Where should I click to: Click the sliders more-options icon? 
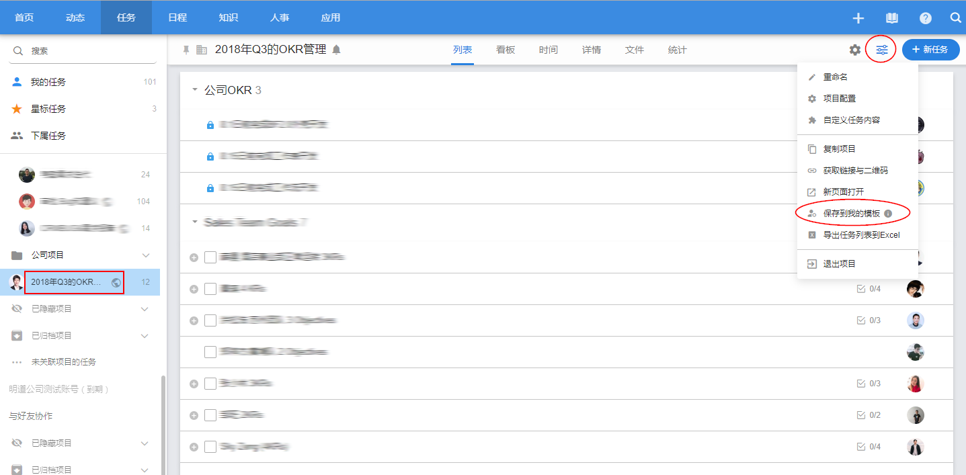click(881, 50)
